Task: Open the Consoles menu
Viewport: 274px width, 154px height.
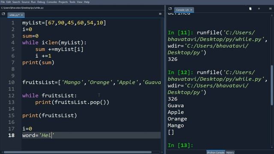Action: pos(52,2)
